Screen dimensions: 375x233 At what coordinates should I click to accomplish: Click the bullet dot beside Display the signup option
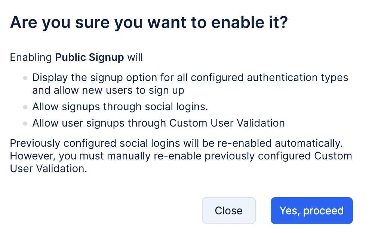pos(25,78)
